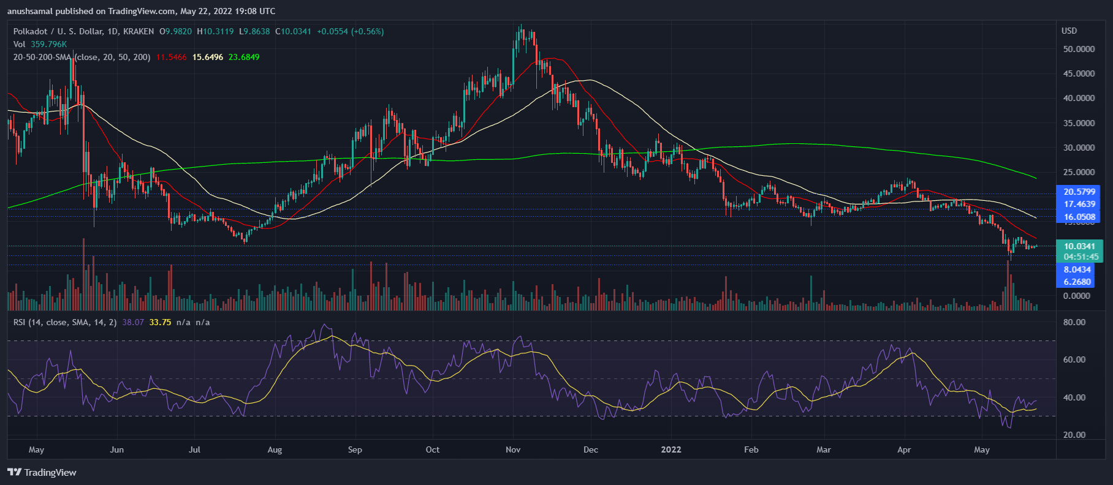Click the 8.0434 blue price level label
Image resolution: width=1113 pixels, height=485 pixels.
click(1077, 269)
